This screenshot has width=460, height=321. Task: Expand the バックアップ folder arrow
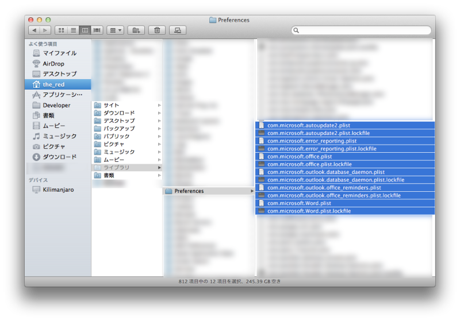point(159,128)
